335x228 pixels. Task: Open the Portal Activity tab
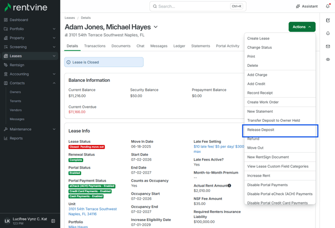point(227,46)
